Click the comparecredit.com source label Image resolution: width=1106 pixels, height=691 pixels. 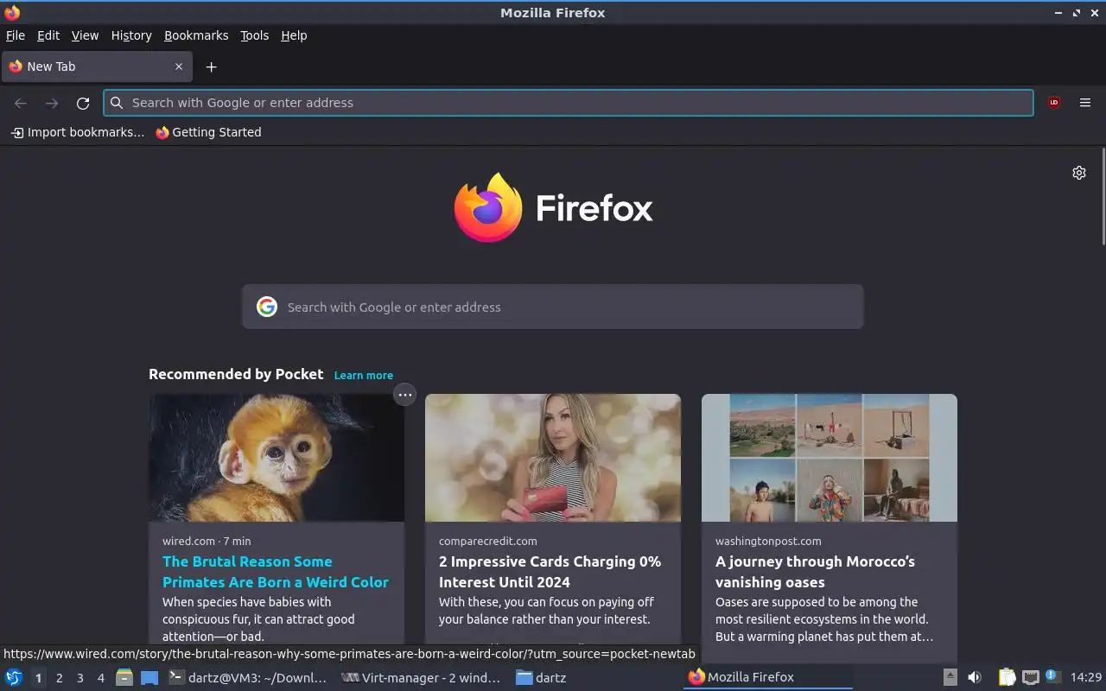[x=488, y=542]
